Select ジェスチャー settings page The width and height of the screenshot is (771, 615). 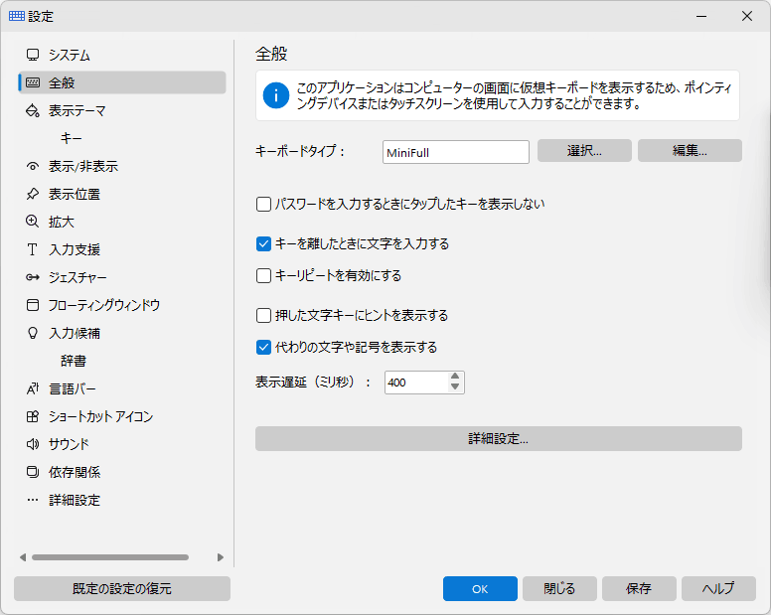(122, 277)
